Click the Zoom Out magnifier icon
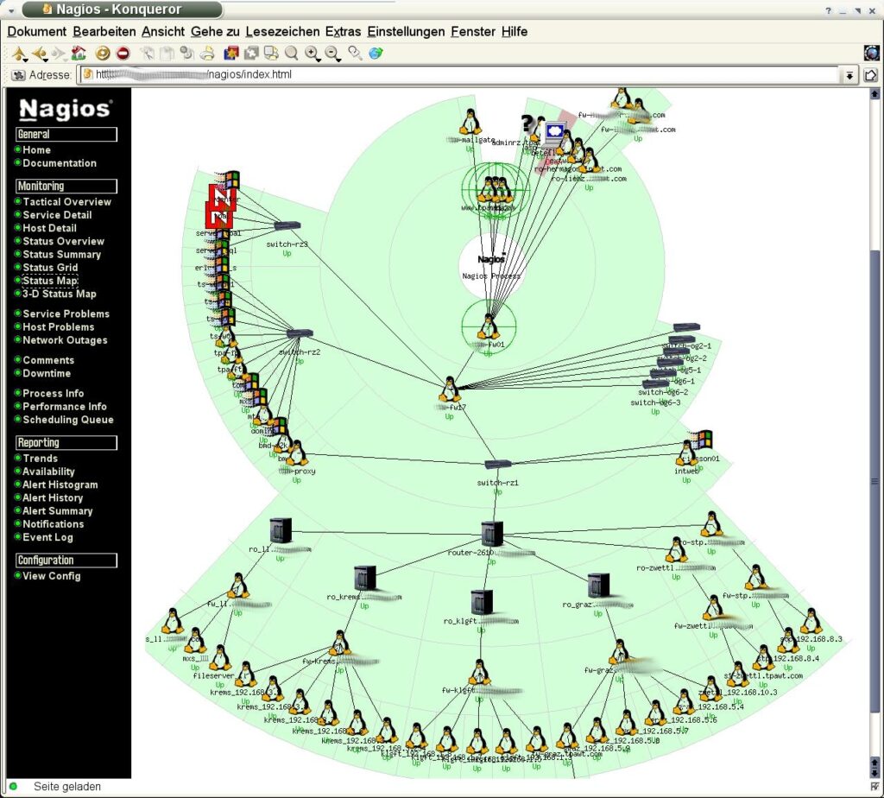884x798 pixels. 332,54
